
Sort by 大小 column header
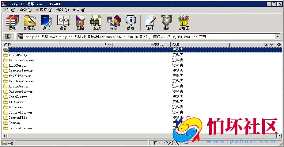click(86, 44)
